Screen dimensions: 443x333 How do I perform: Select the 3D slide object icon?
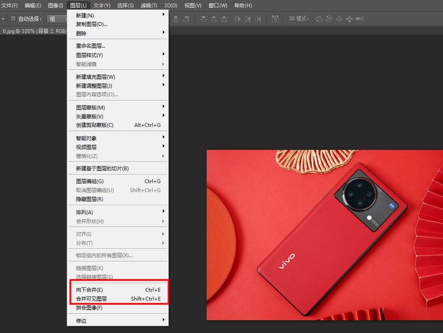click(349, 19)
